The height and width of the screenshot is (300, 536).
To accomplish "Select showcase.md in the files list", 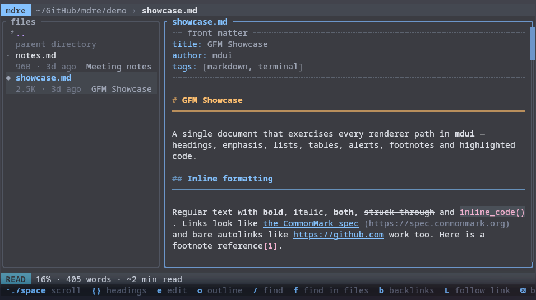I will (81, 83).
